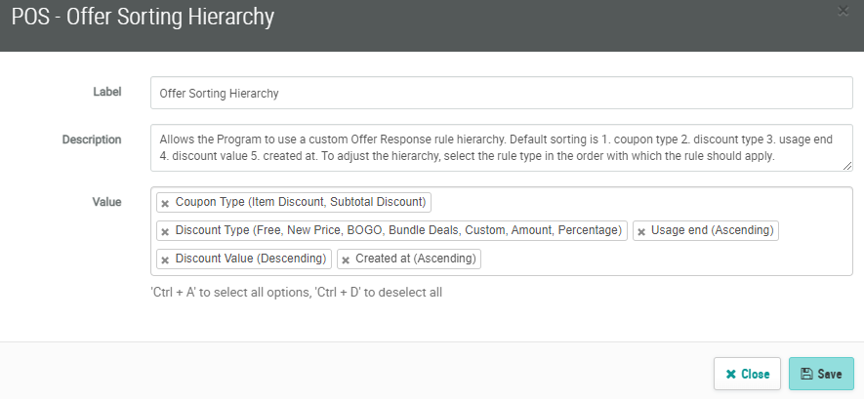Select the Coupon Type tag text
The width and height of the screenshot is (864, 399).
point(301,202)
